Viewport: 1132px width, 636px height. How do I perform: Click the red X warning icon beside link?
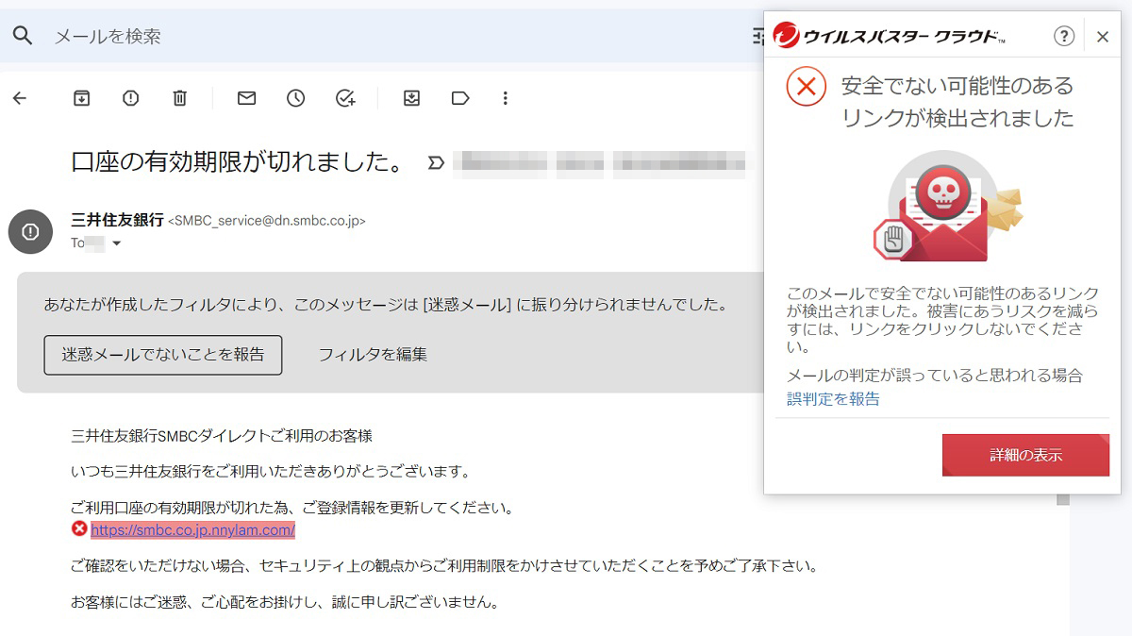click(79, 528)
